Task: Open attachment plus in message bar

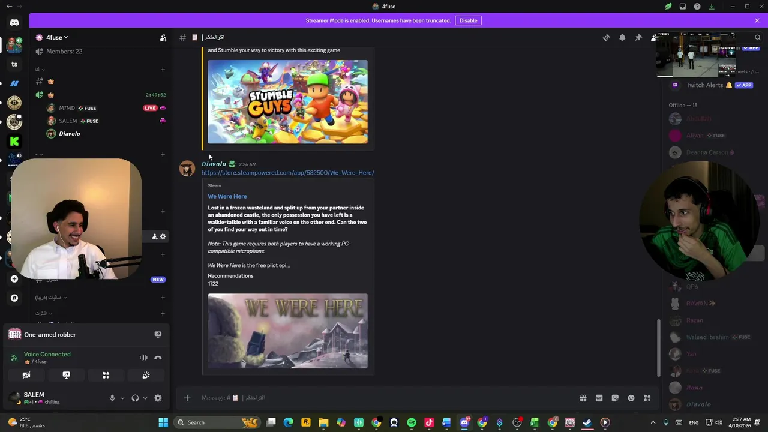Action: pos(187,398)
